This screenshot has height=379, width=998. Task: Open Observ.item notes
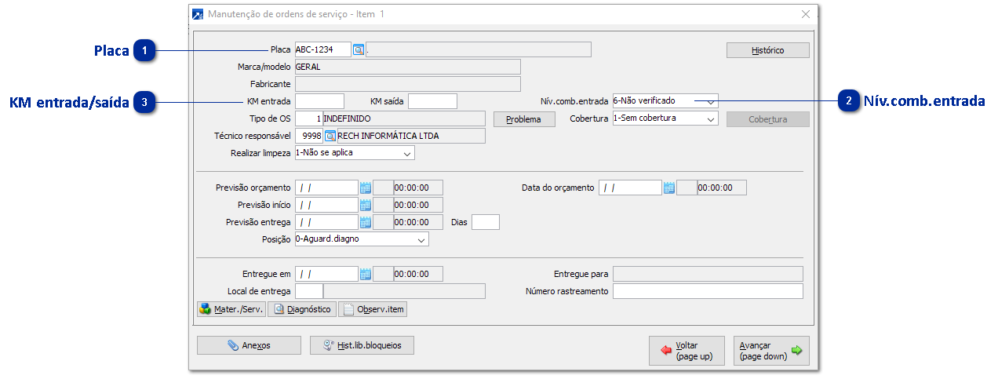pos(373,310)
